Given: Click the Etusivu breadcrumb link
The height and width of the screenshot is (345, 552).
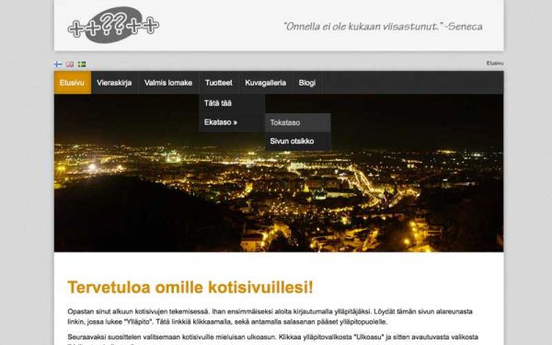Looking at the screenshot, I should pos(495,63).
